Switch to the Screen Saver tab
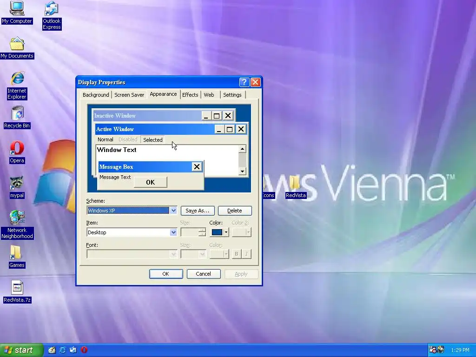This screenshot has width=476, height=357. [x=129, y=95]
